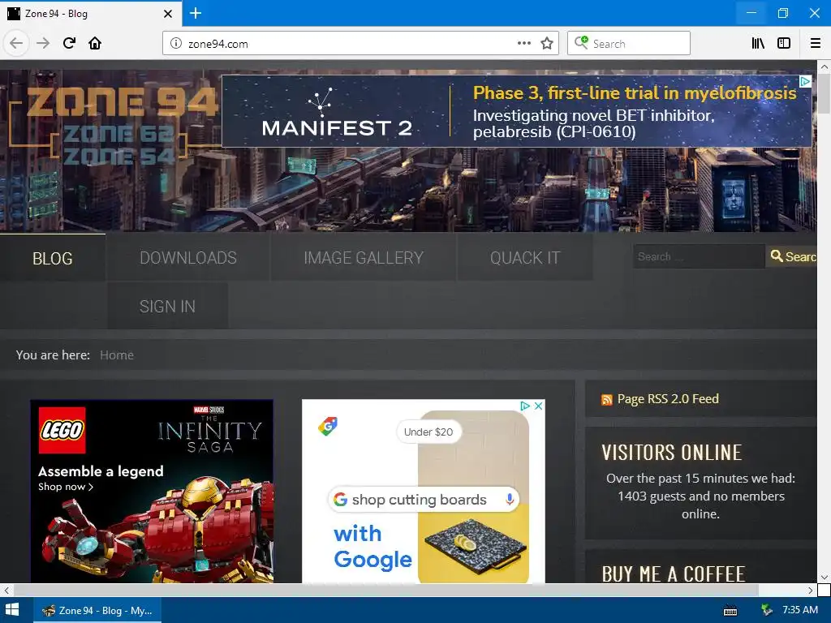831x623 pixels.
Task: Click the 'shop cutting boards' search bar
Action: click(424, 499)
